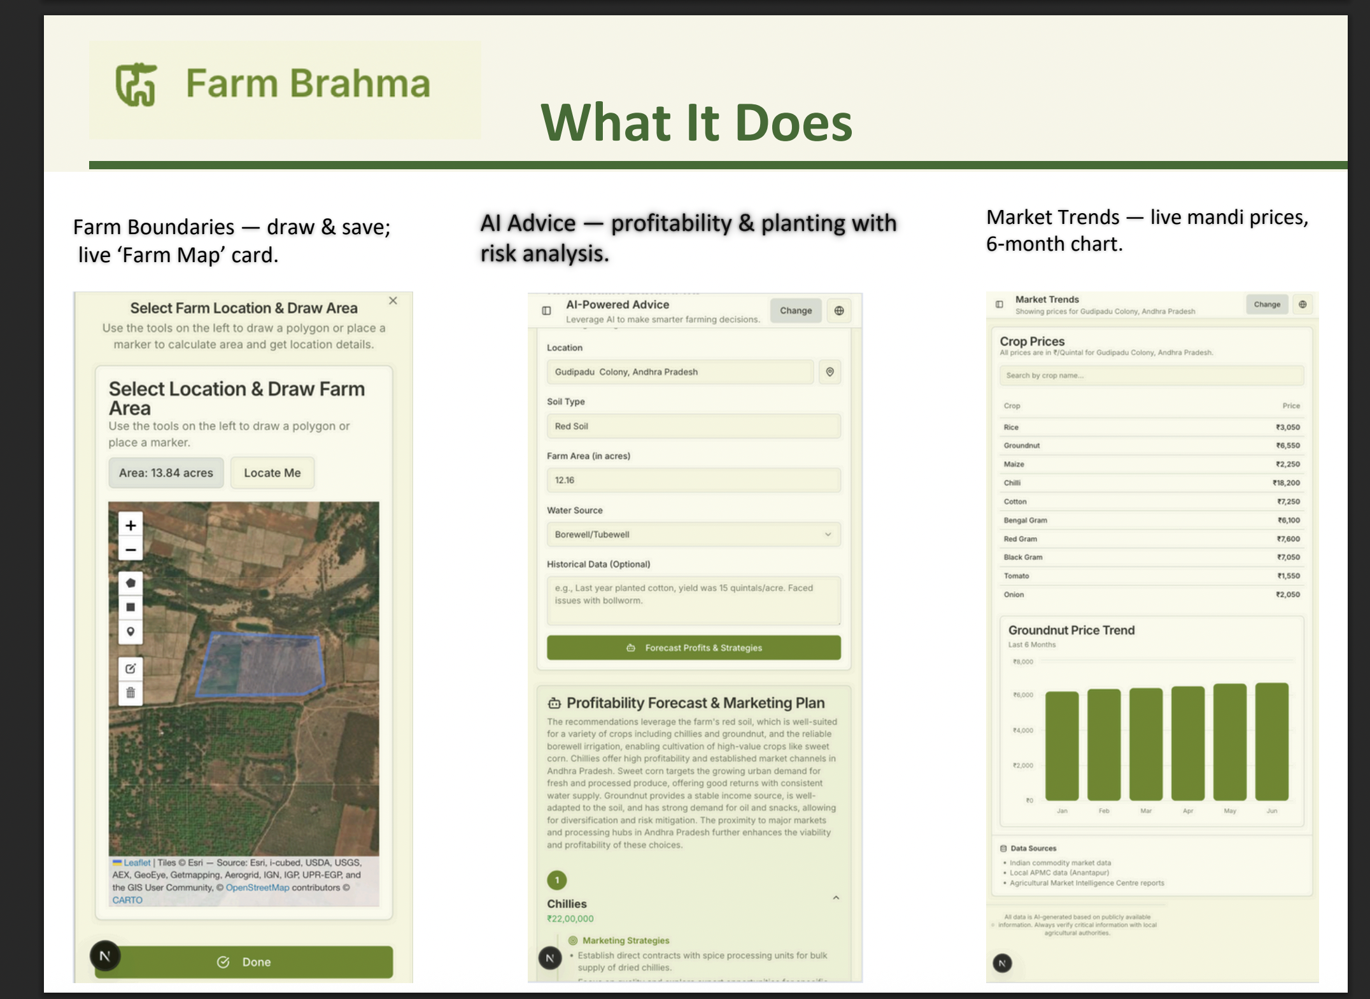Click Forecast Profits & Strategies button
The image size is (1370, 999).
tap(693, 648)
